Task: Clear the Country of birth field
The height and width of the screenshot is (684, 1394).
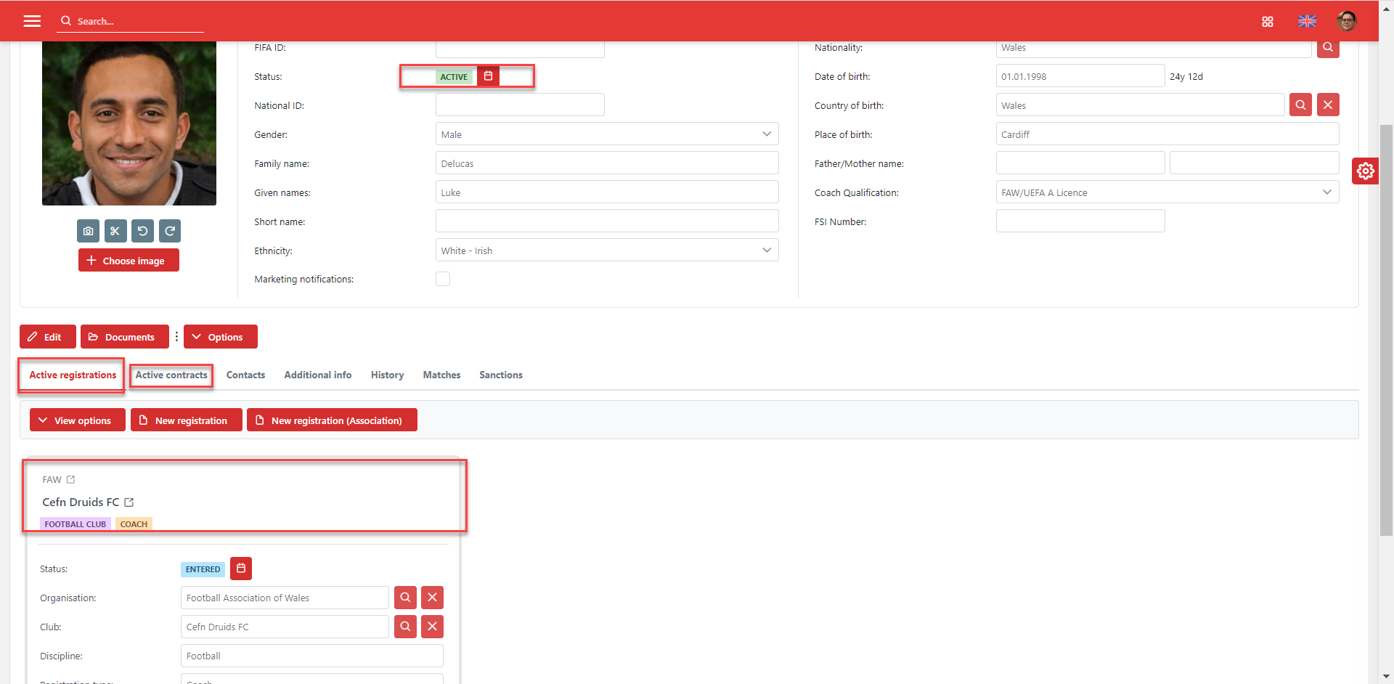Action: coord(1328,105)
